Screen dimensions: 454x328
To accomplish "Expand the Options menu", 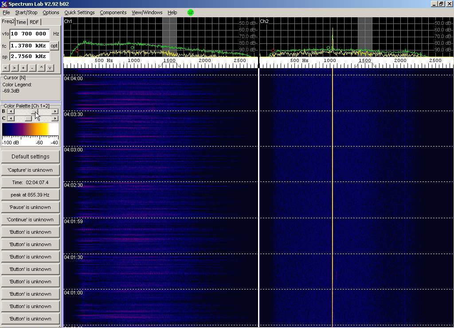I will click(x=51, y=12).
